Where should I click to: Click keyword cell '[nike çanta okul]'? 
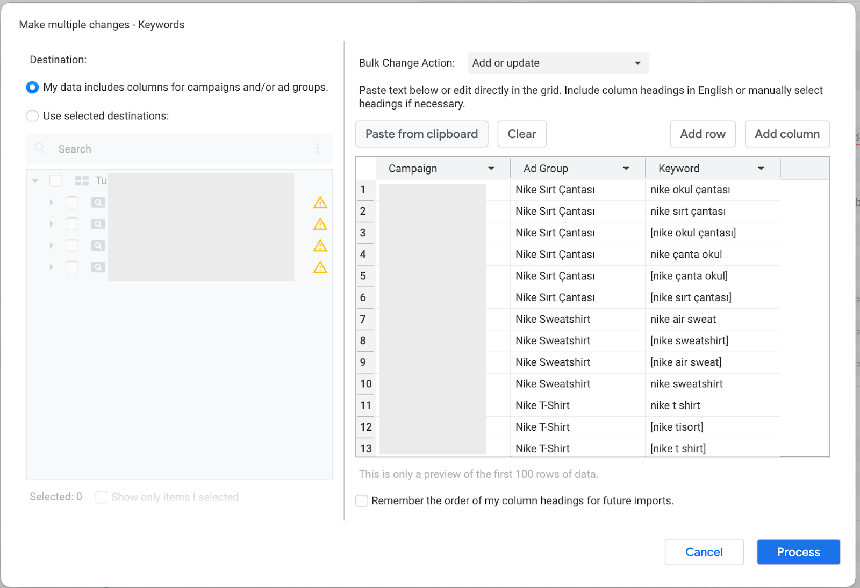[712, 276]
